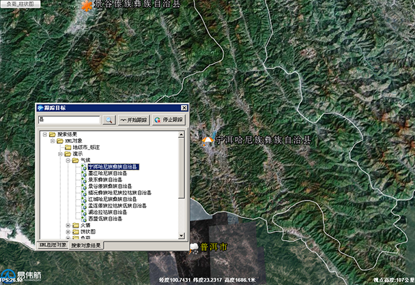Select 西盟佤族自治县 placemark icon
Viewport: 415px width, 285px height.
tap(83, 219)
